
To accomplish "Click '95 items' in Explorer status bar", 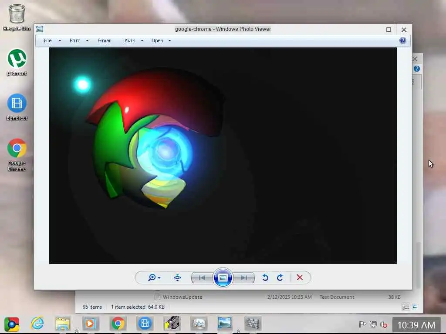I will click(92, 307).
